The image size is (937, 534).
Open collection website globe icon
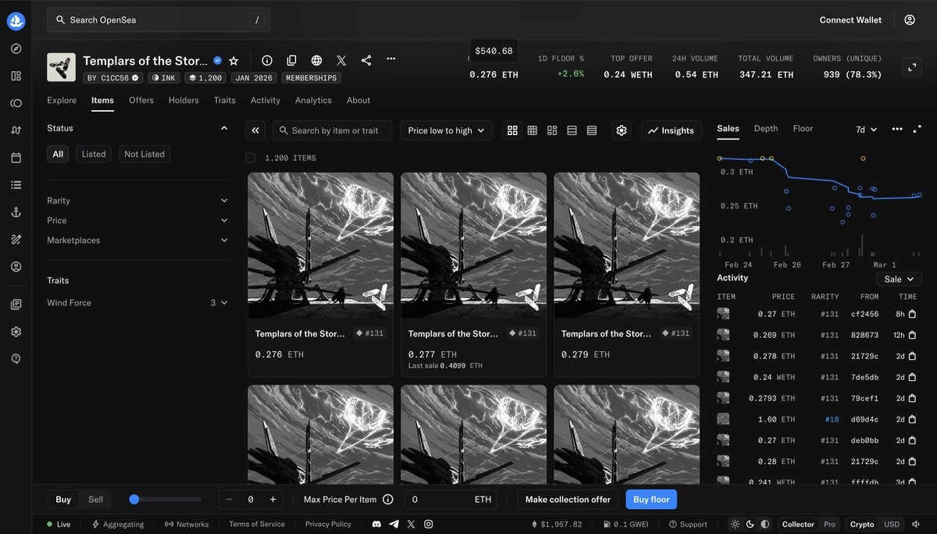316,60
